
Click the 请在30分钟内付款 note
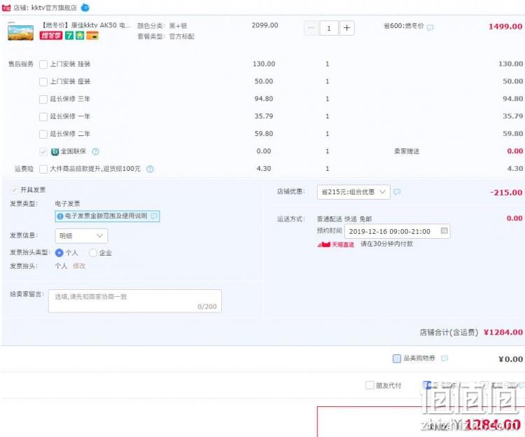point(386,244)
